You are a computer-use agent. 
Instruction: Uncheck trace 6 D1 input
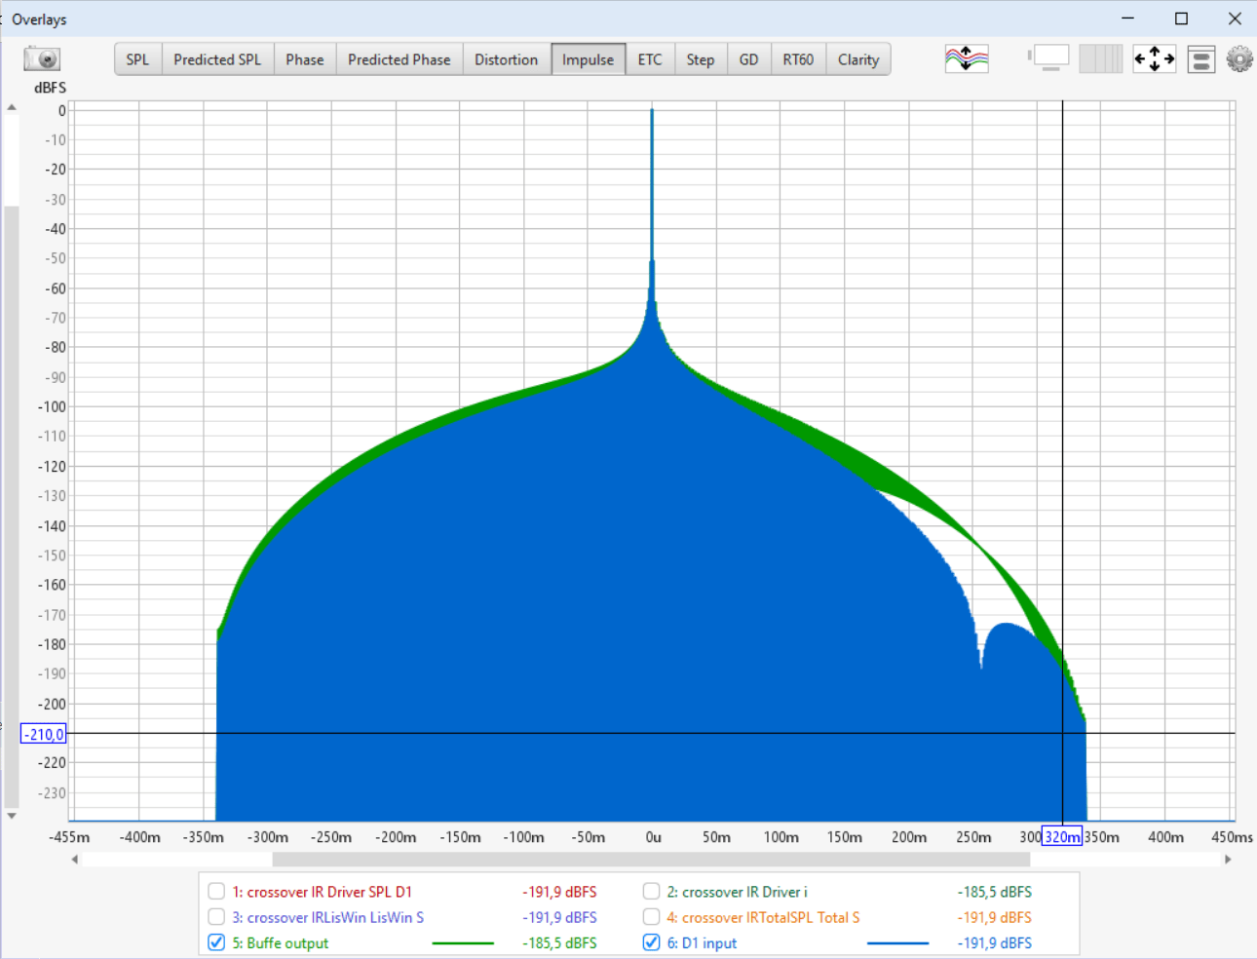(652, 942)
